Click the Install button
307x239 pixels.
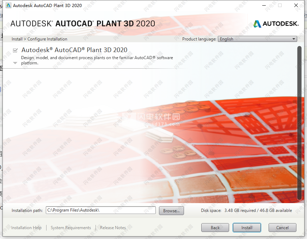[x=247, y=228]
